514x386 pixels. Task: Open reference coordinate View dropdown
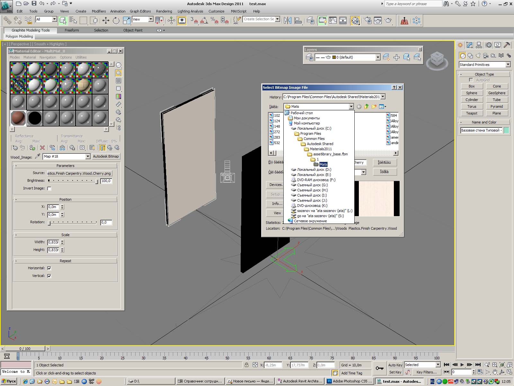coord(151,19)
